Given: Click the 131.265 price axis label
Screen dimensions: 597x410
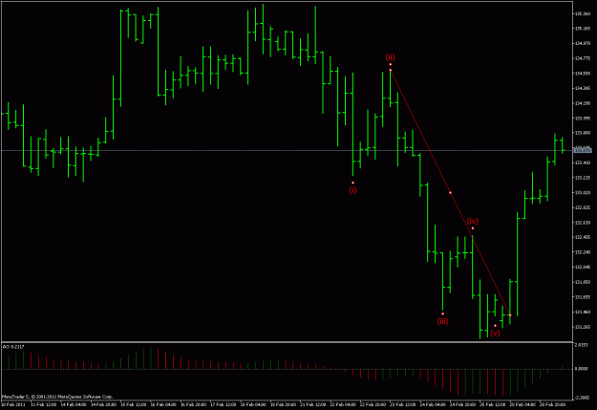Looking at the screenshot, I should coord(583,327).
